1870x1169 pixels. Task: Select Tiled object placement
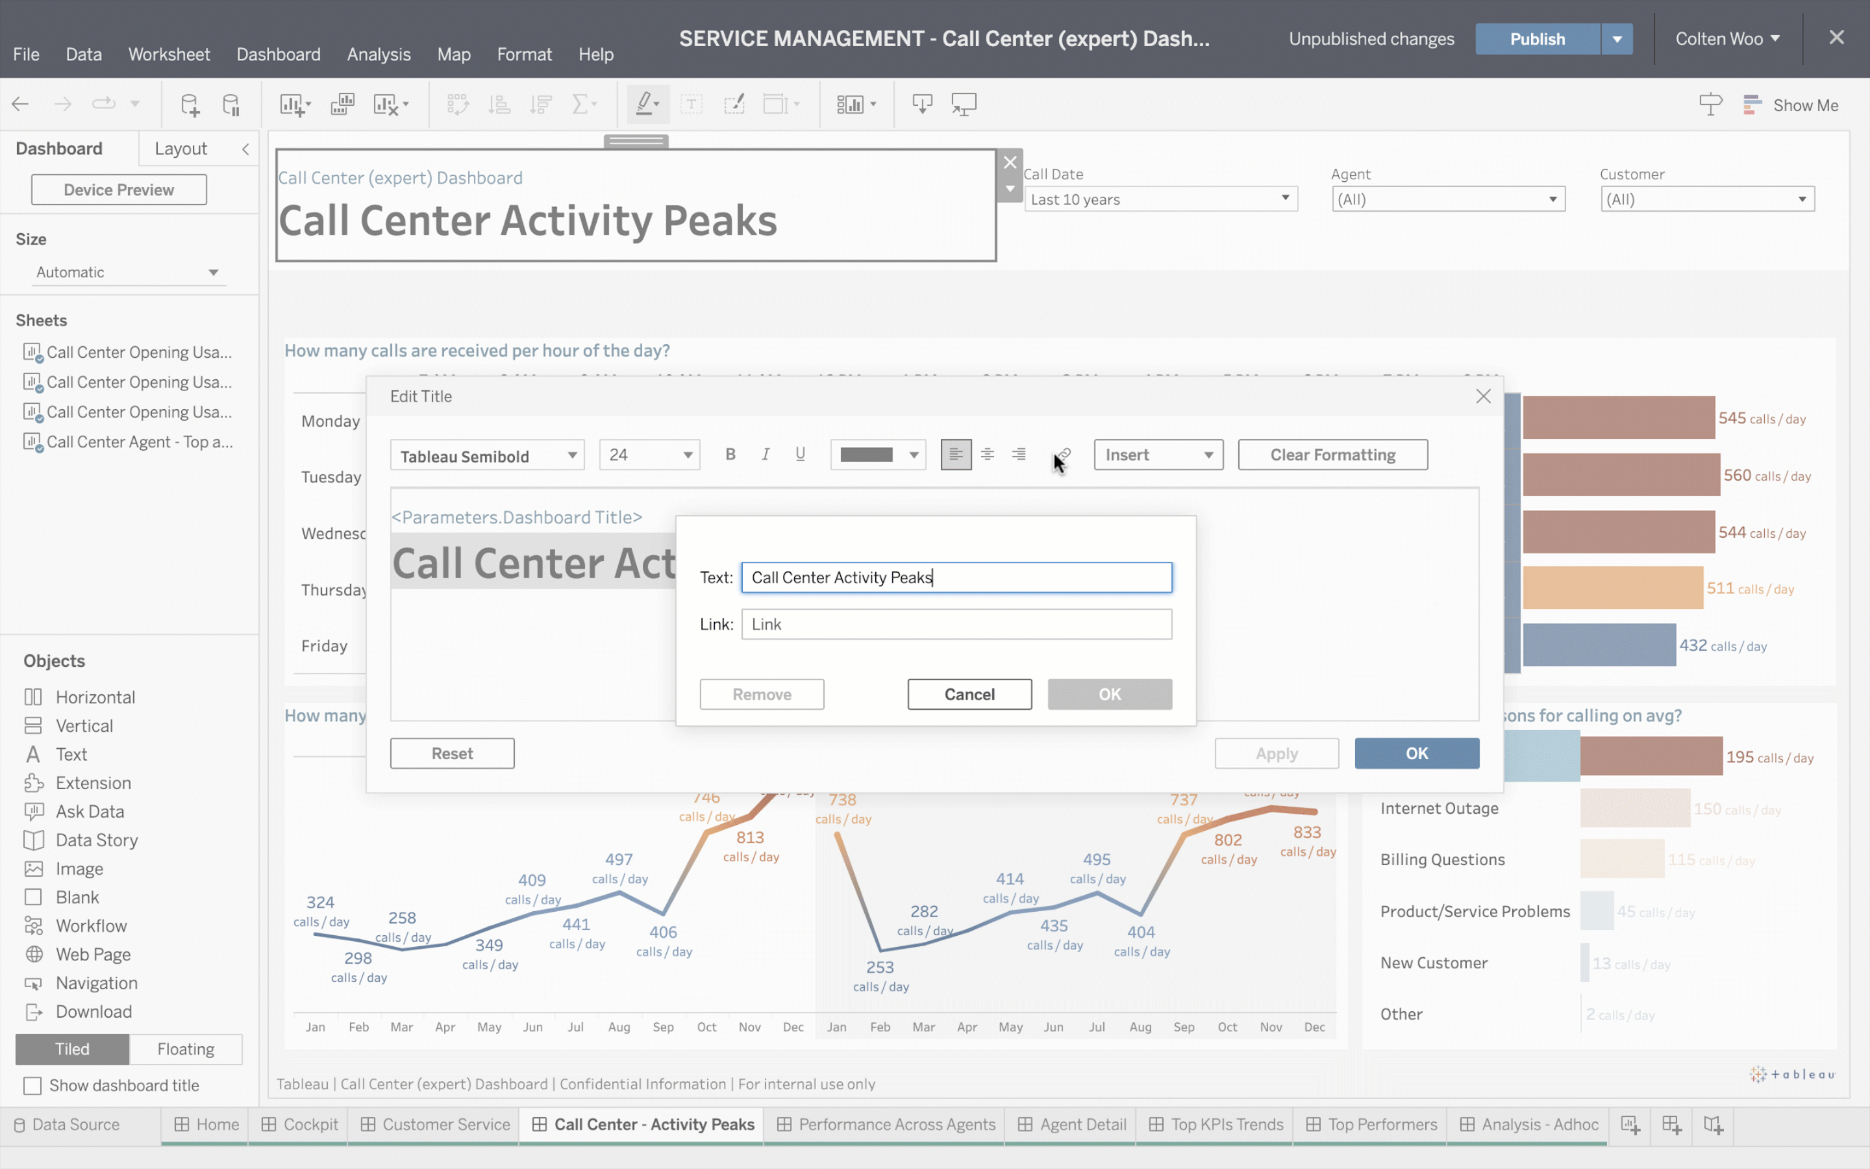point(72,1049)
